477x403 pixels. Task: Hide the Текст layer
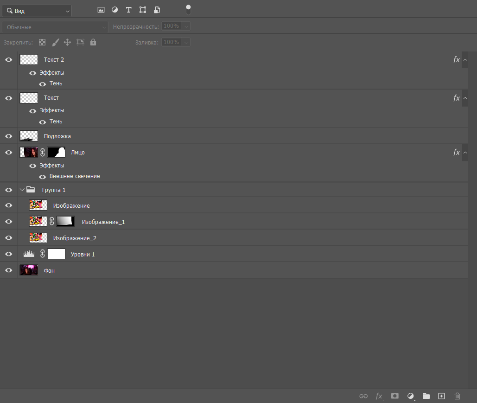pyautogui.click(x=9, y=98)
